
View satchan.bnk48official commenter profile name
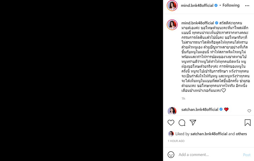tap(200, 110)
